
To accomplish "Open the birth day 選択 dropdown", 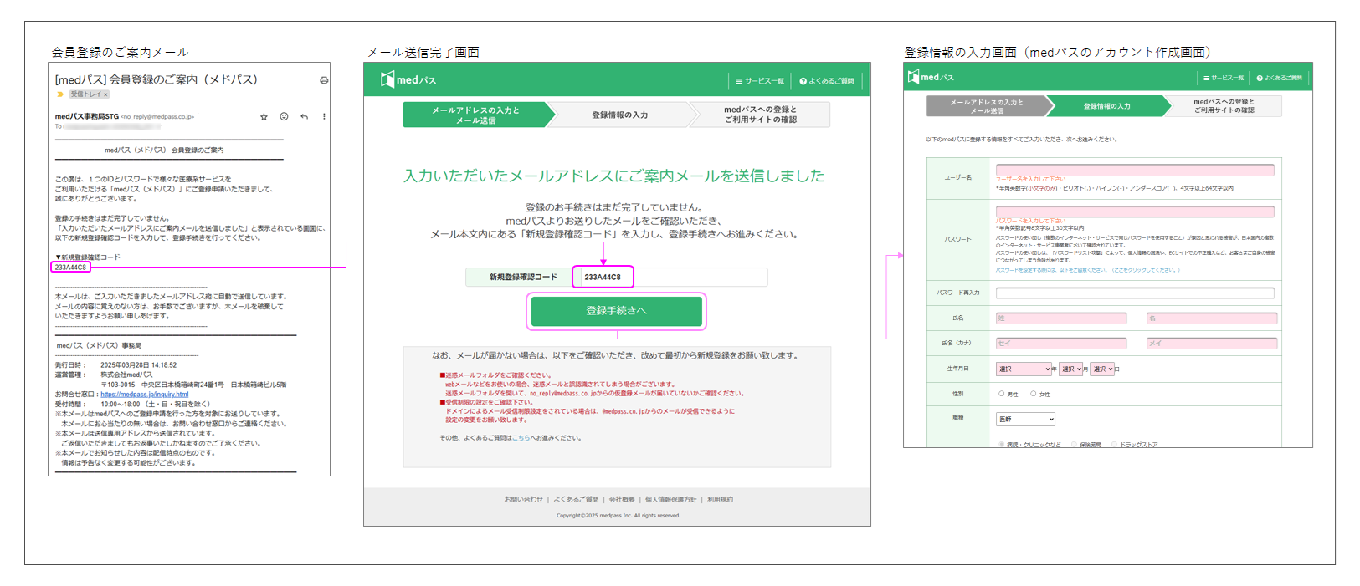I will click(x=1102, y=369).
